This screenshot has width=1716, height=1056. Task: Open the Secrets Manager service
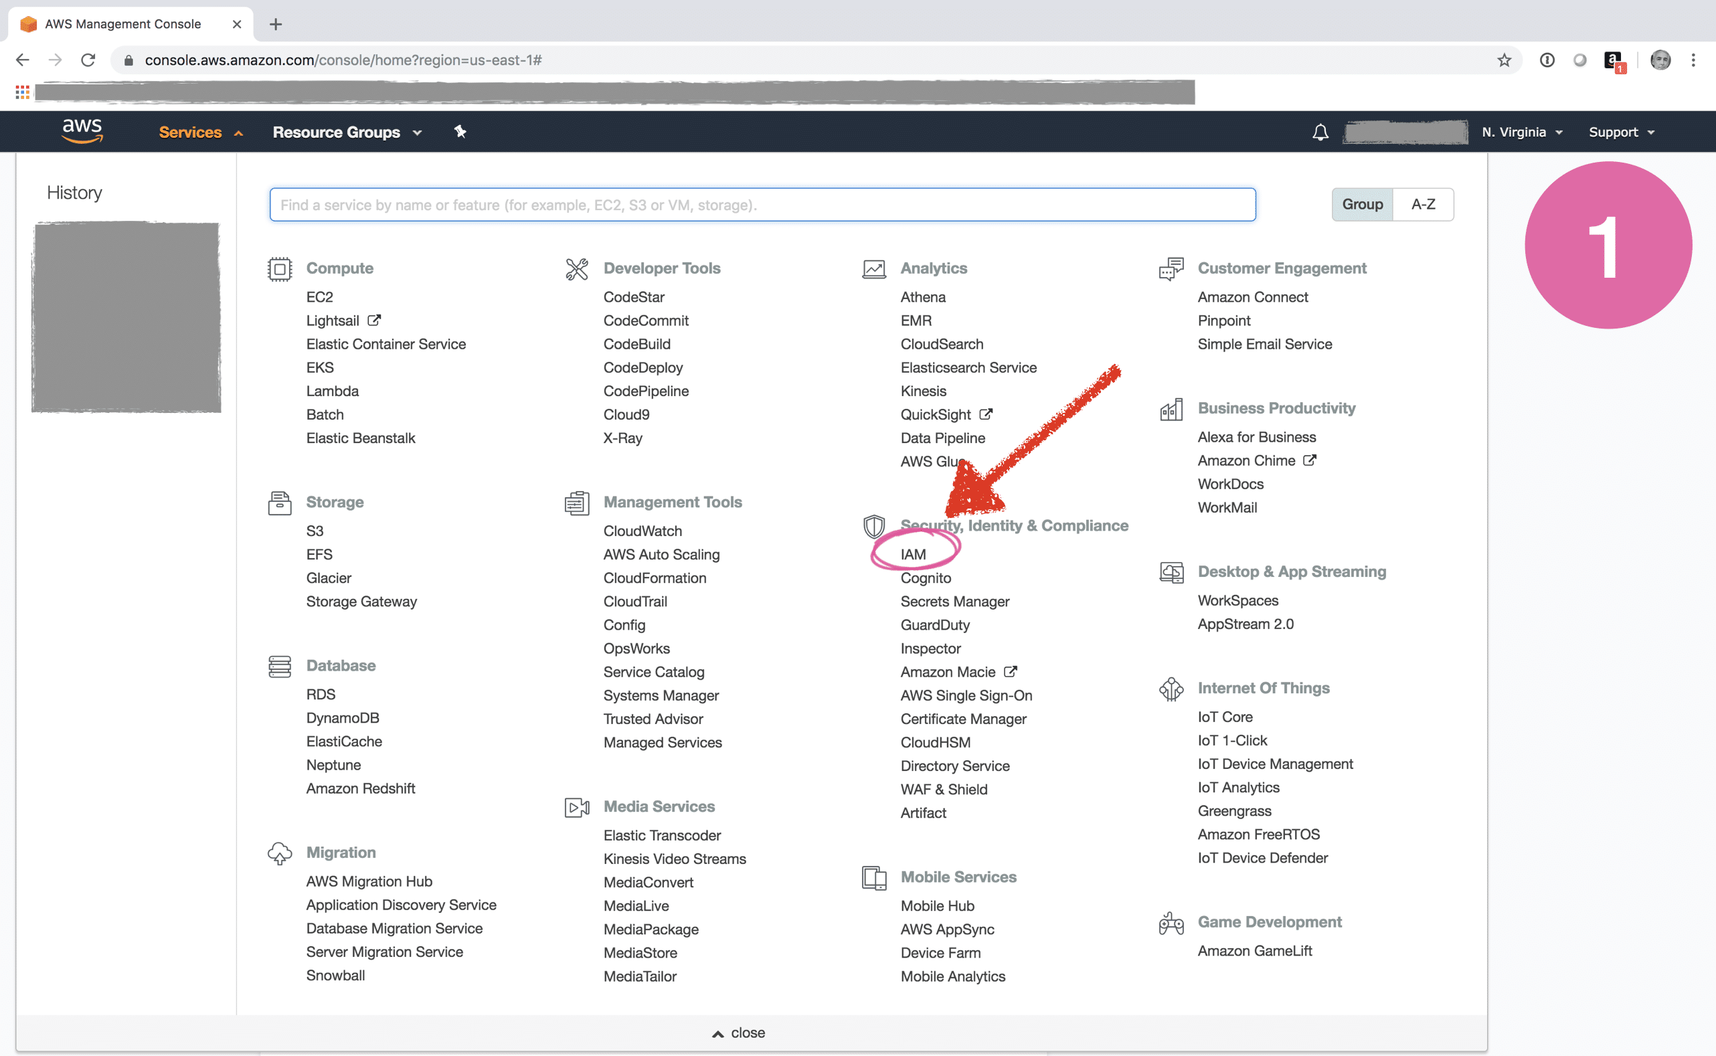click(x=955, y=602)
